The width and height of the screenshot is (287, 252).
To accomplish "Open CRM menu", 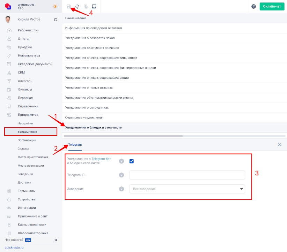I will tap(21, 72).
